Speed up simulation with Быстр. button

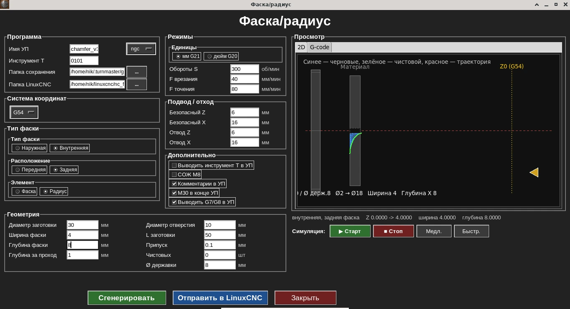[x=471, y=231]
